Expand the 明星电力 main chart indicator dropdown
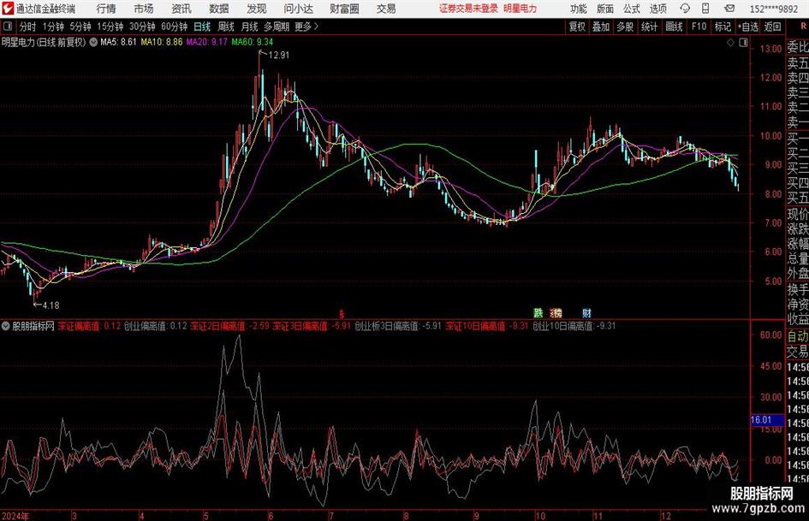The height and width of the screenshot is (521, 809). [93, 42]
